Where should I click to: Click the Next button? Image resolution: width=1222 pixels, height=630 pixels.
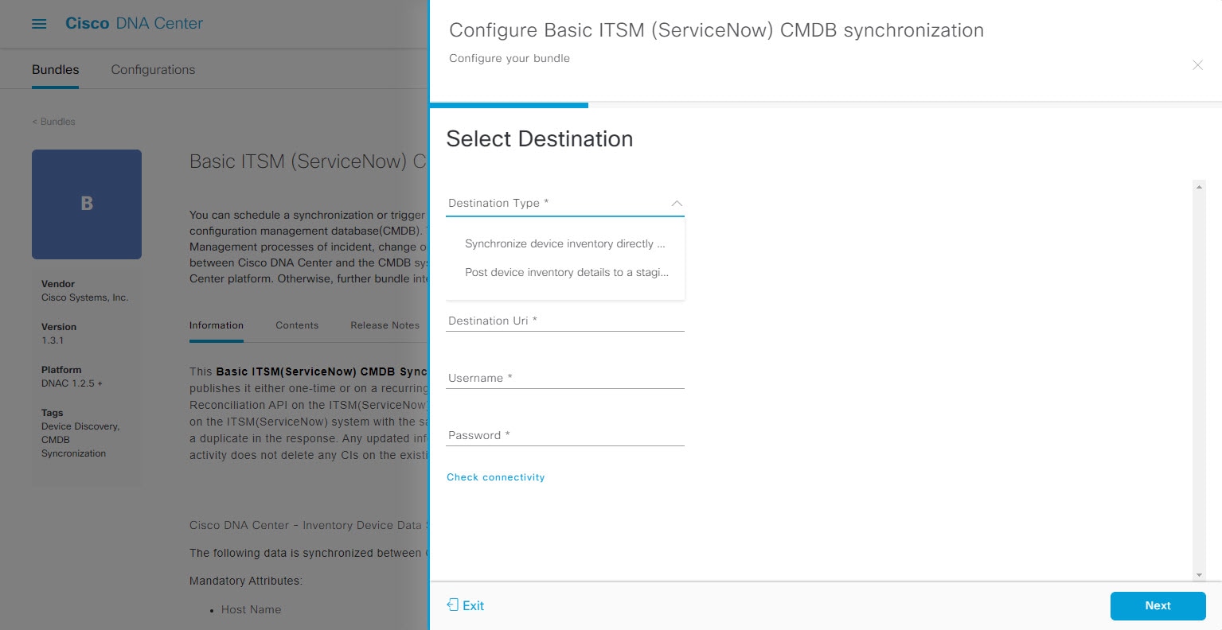point(1158,605)
